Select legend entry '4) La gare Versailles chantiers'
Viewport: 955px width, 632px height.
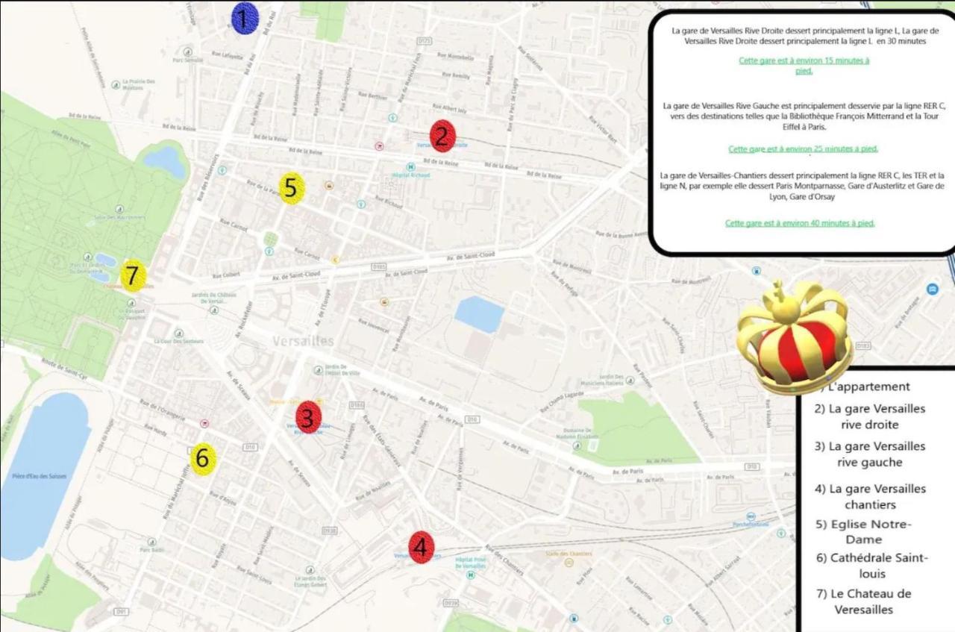tap(870, 496)
